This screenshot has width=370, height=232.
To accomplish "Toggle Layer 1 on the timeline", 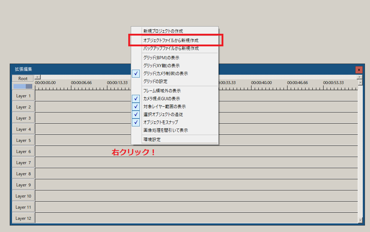I will 23,96.
